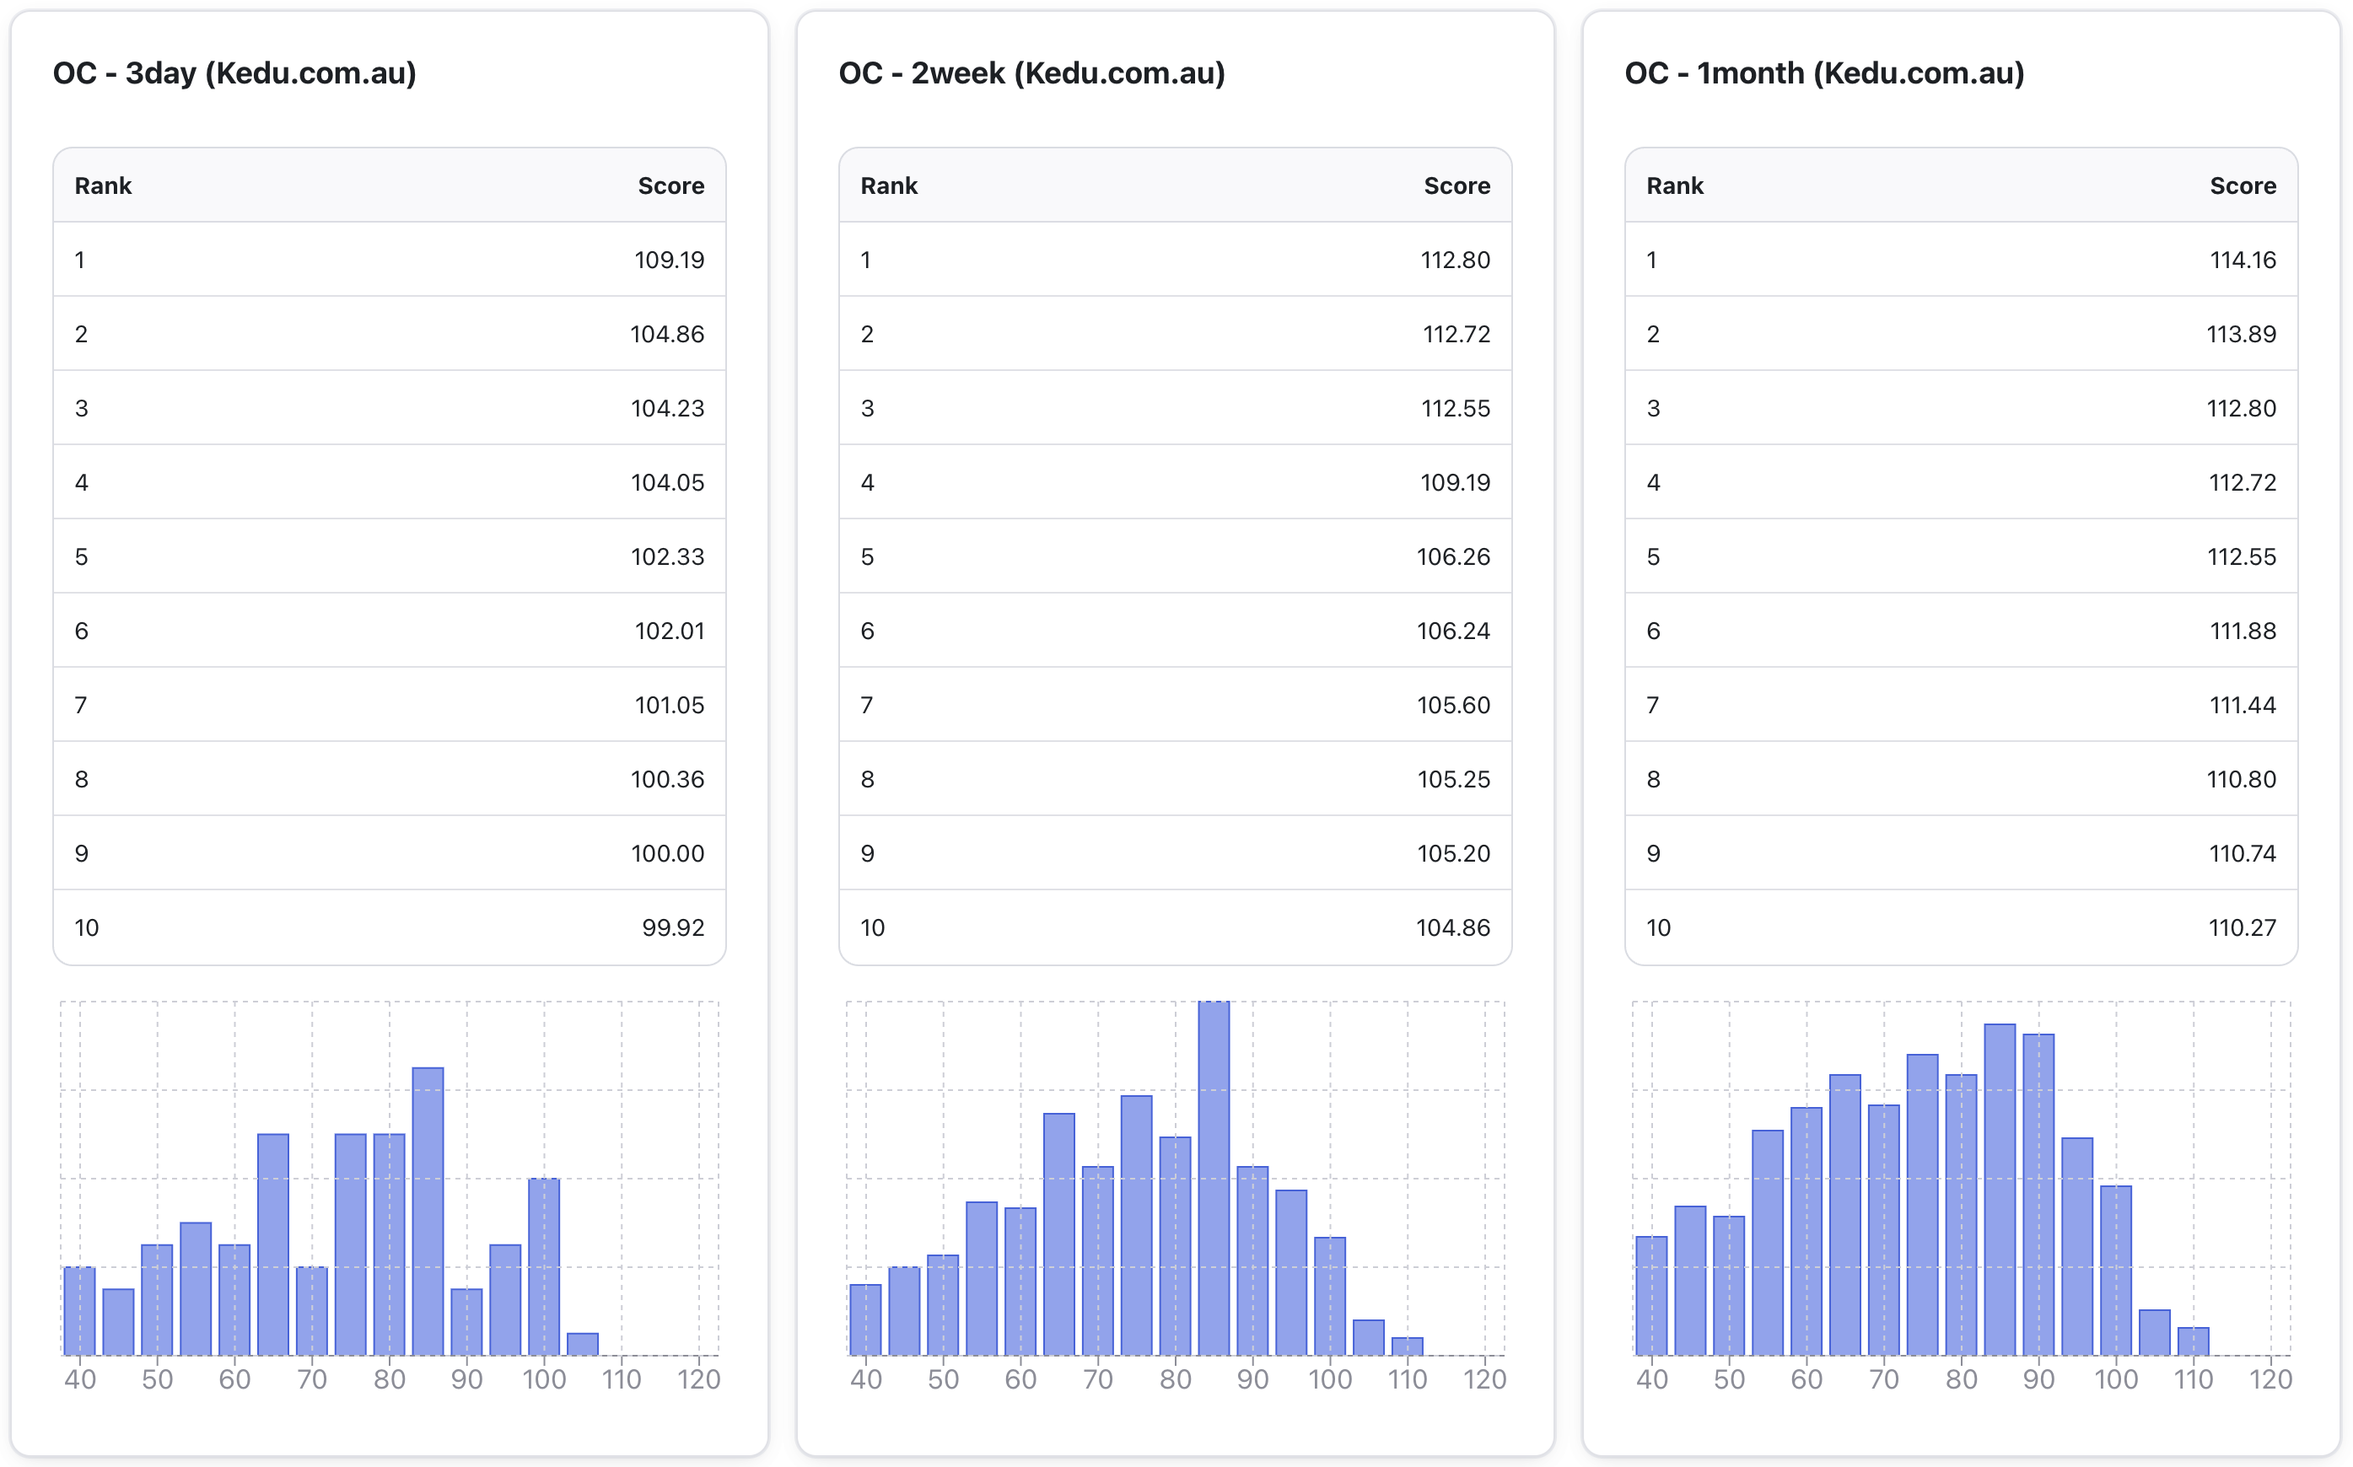
Task: Select the OC - 3day (Kedu.com.au) title
Action: click(234, 73)
